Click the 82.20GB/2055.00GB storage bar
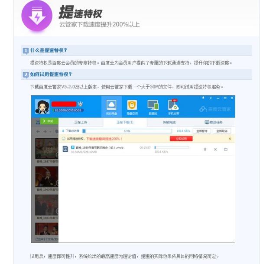Viewport: 260px width, 264px height. [68, 110]
